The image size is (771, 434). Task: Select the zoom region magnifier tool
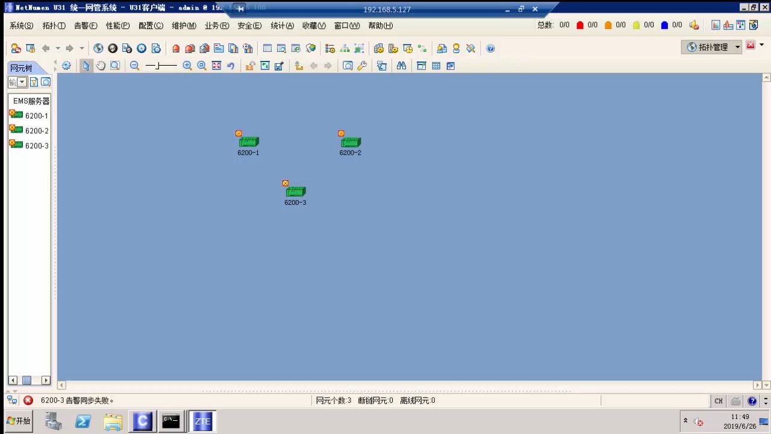pos(115,66)
